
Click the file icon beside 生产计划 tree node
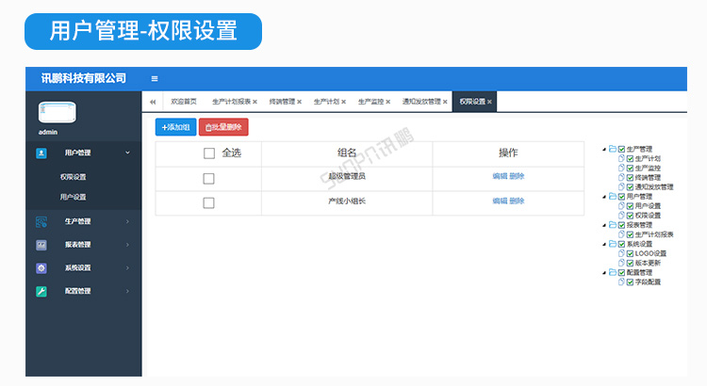pyautogui.click(x=621, y=158)
